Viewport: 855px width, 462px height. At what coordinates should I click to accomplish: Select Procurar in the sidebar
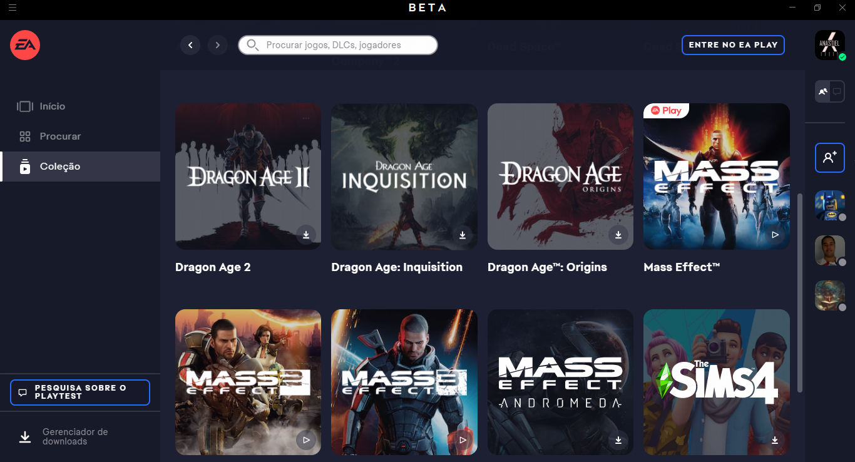pos(60,136)
